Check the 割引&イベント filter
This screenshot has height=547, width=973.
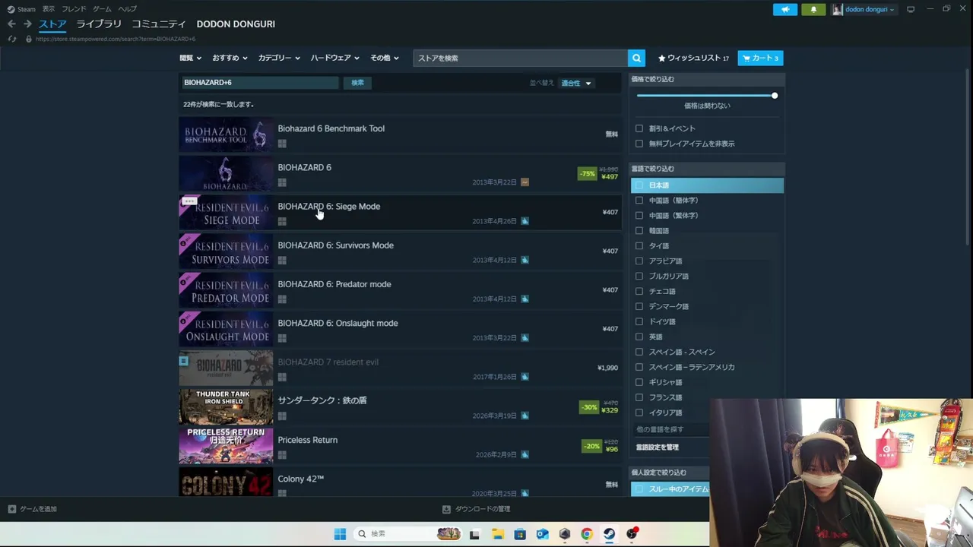tap(639, 128)
